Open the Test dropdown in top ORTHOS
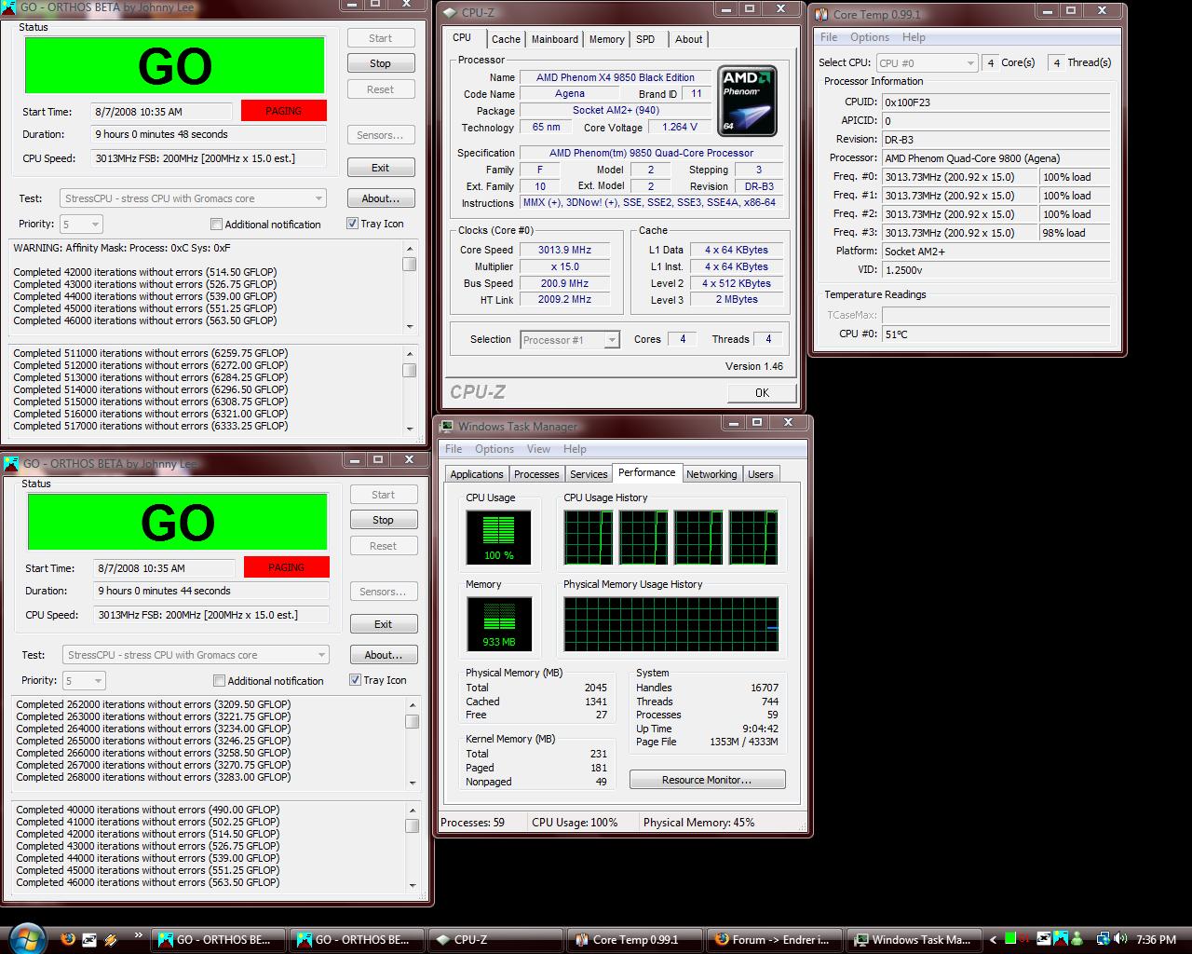1192x954 pixels. (194, 198)
